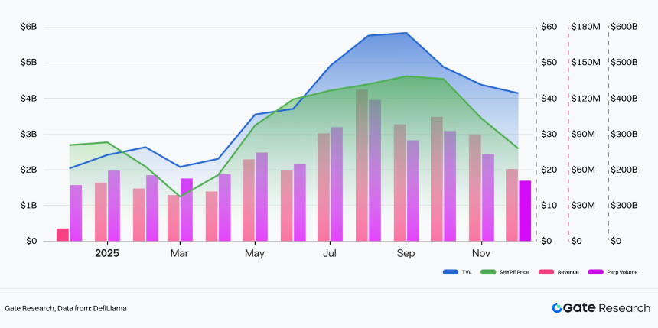Select the Nov x-axis tick label

pos(481,253)
